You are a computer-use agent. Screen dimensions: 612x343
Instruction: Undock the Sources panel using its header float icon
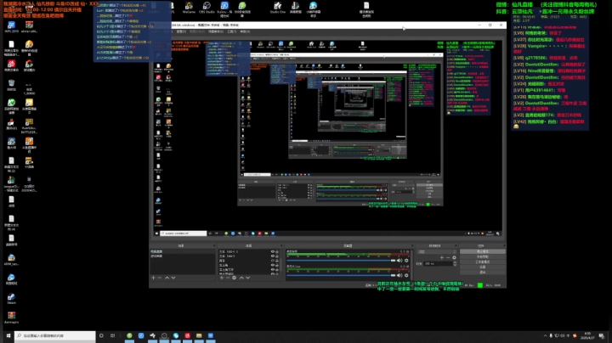click(281, 245)
